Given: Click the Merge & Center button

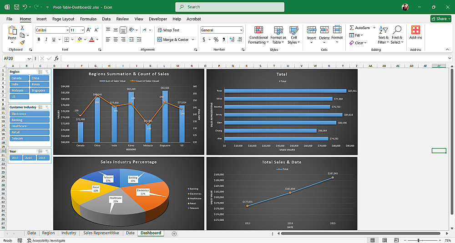Looking at the screenshot, I should 173,40.
